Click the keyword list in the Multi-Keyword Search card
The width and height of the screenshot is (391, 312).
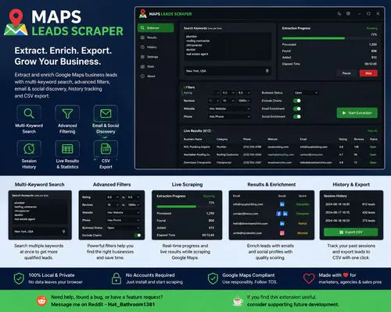(x=40, y=211)
